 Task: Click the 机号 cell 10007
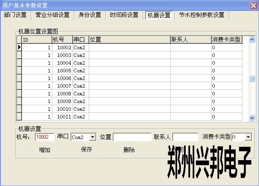tap(62, 86)
